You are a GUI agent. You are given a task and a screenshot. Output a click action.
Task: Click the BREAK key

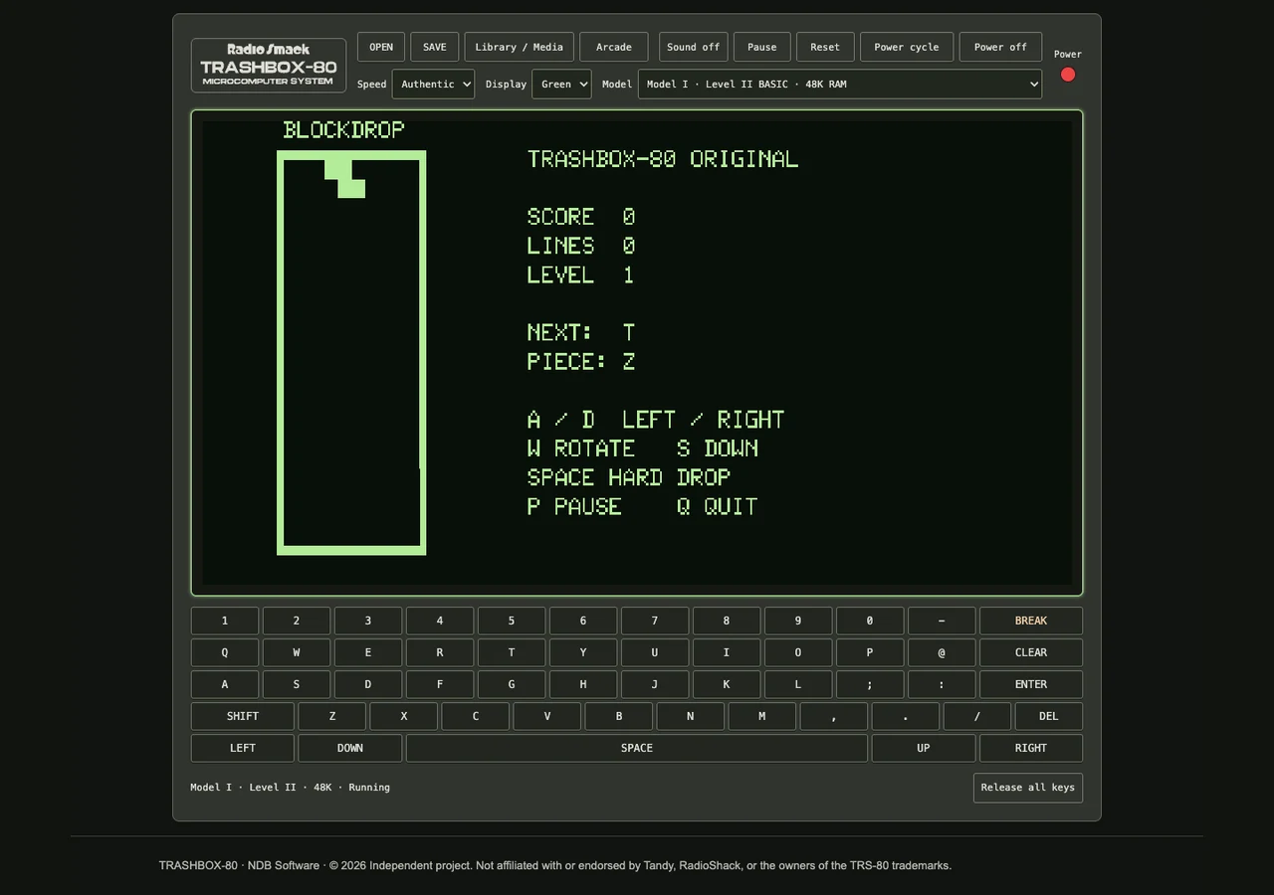(1031, 621)
